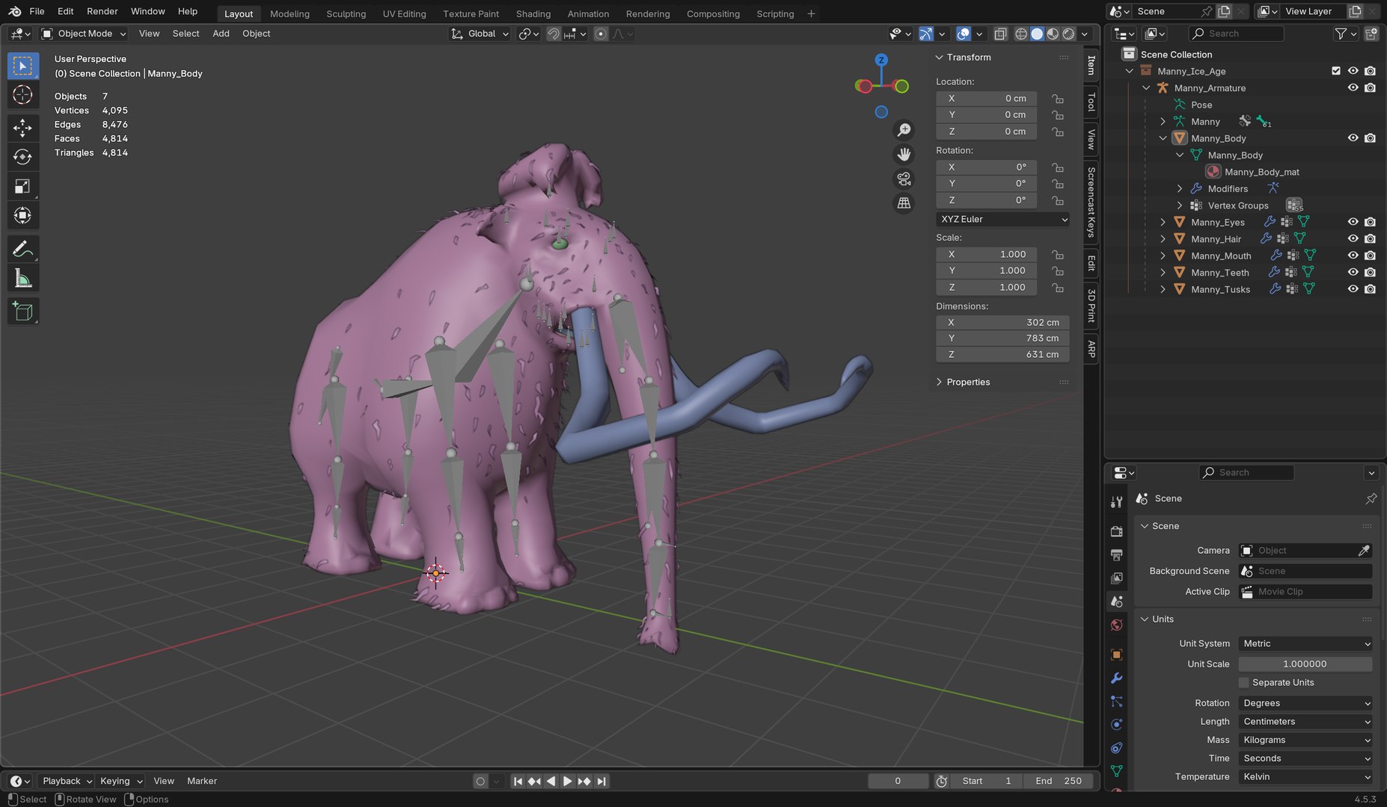Open the Output properties tab icon

(1116, 554)
